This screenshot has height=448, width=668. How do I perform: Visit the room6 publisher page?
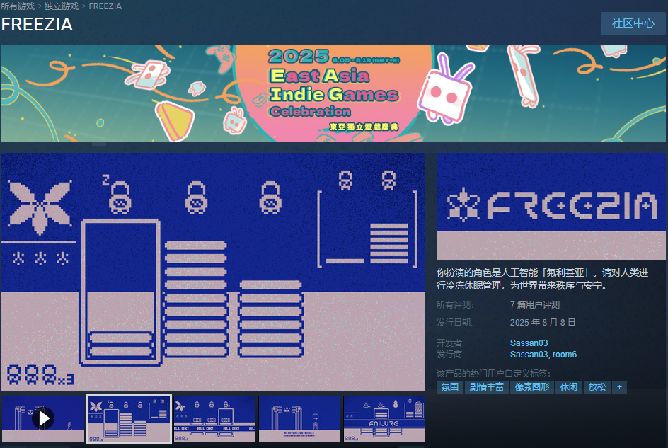pyautogui.click(x=565, y=355)
